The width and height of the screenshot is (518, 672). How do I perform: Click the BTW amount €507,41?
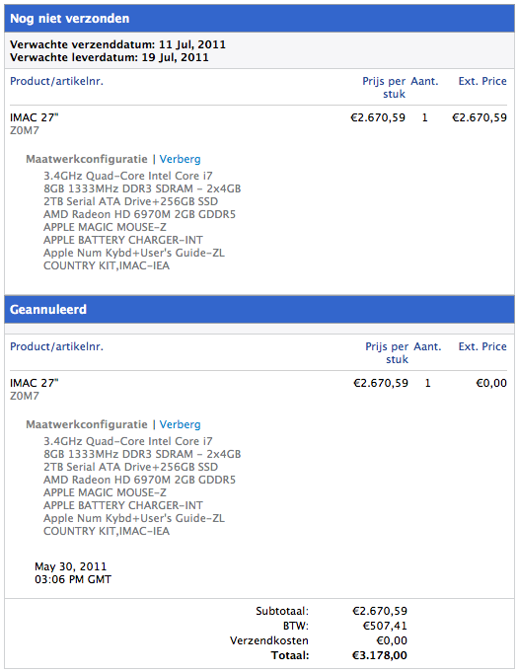[385, 626]
